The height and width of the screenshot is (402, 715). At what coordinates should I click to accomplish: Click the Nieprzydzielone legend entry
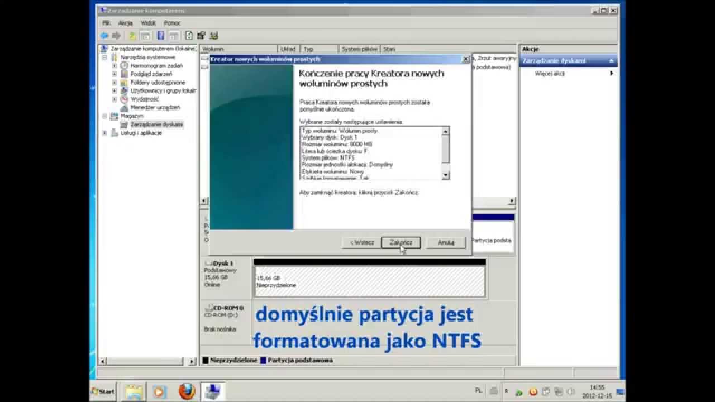coord(230,360)
